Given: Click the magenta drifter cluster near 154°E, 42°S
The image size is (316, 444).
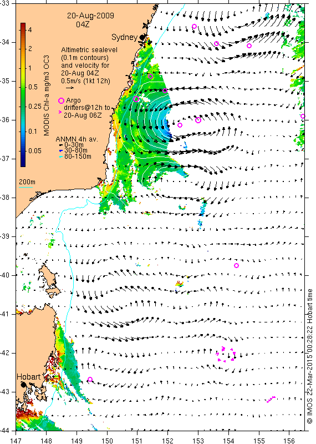Looking at the screenshot, I should tap(226, 354).
